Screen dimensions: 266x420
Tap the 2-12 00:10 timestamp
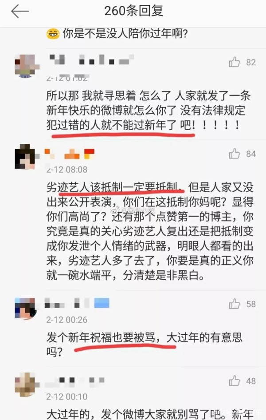point(67,397)
